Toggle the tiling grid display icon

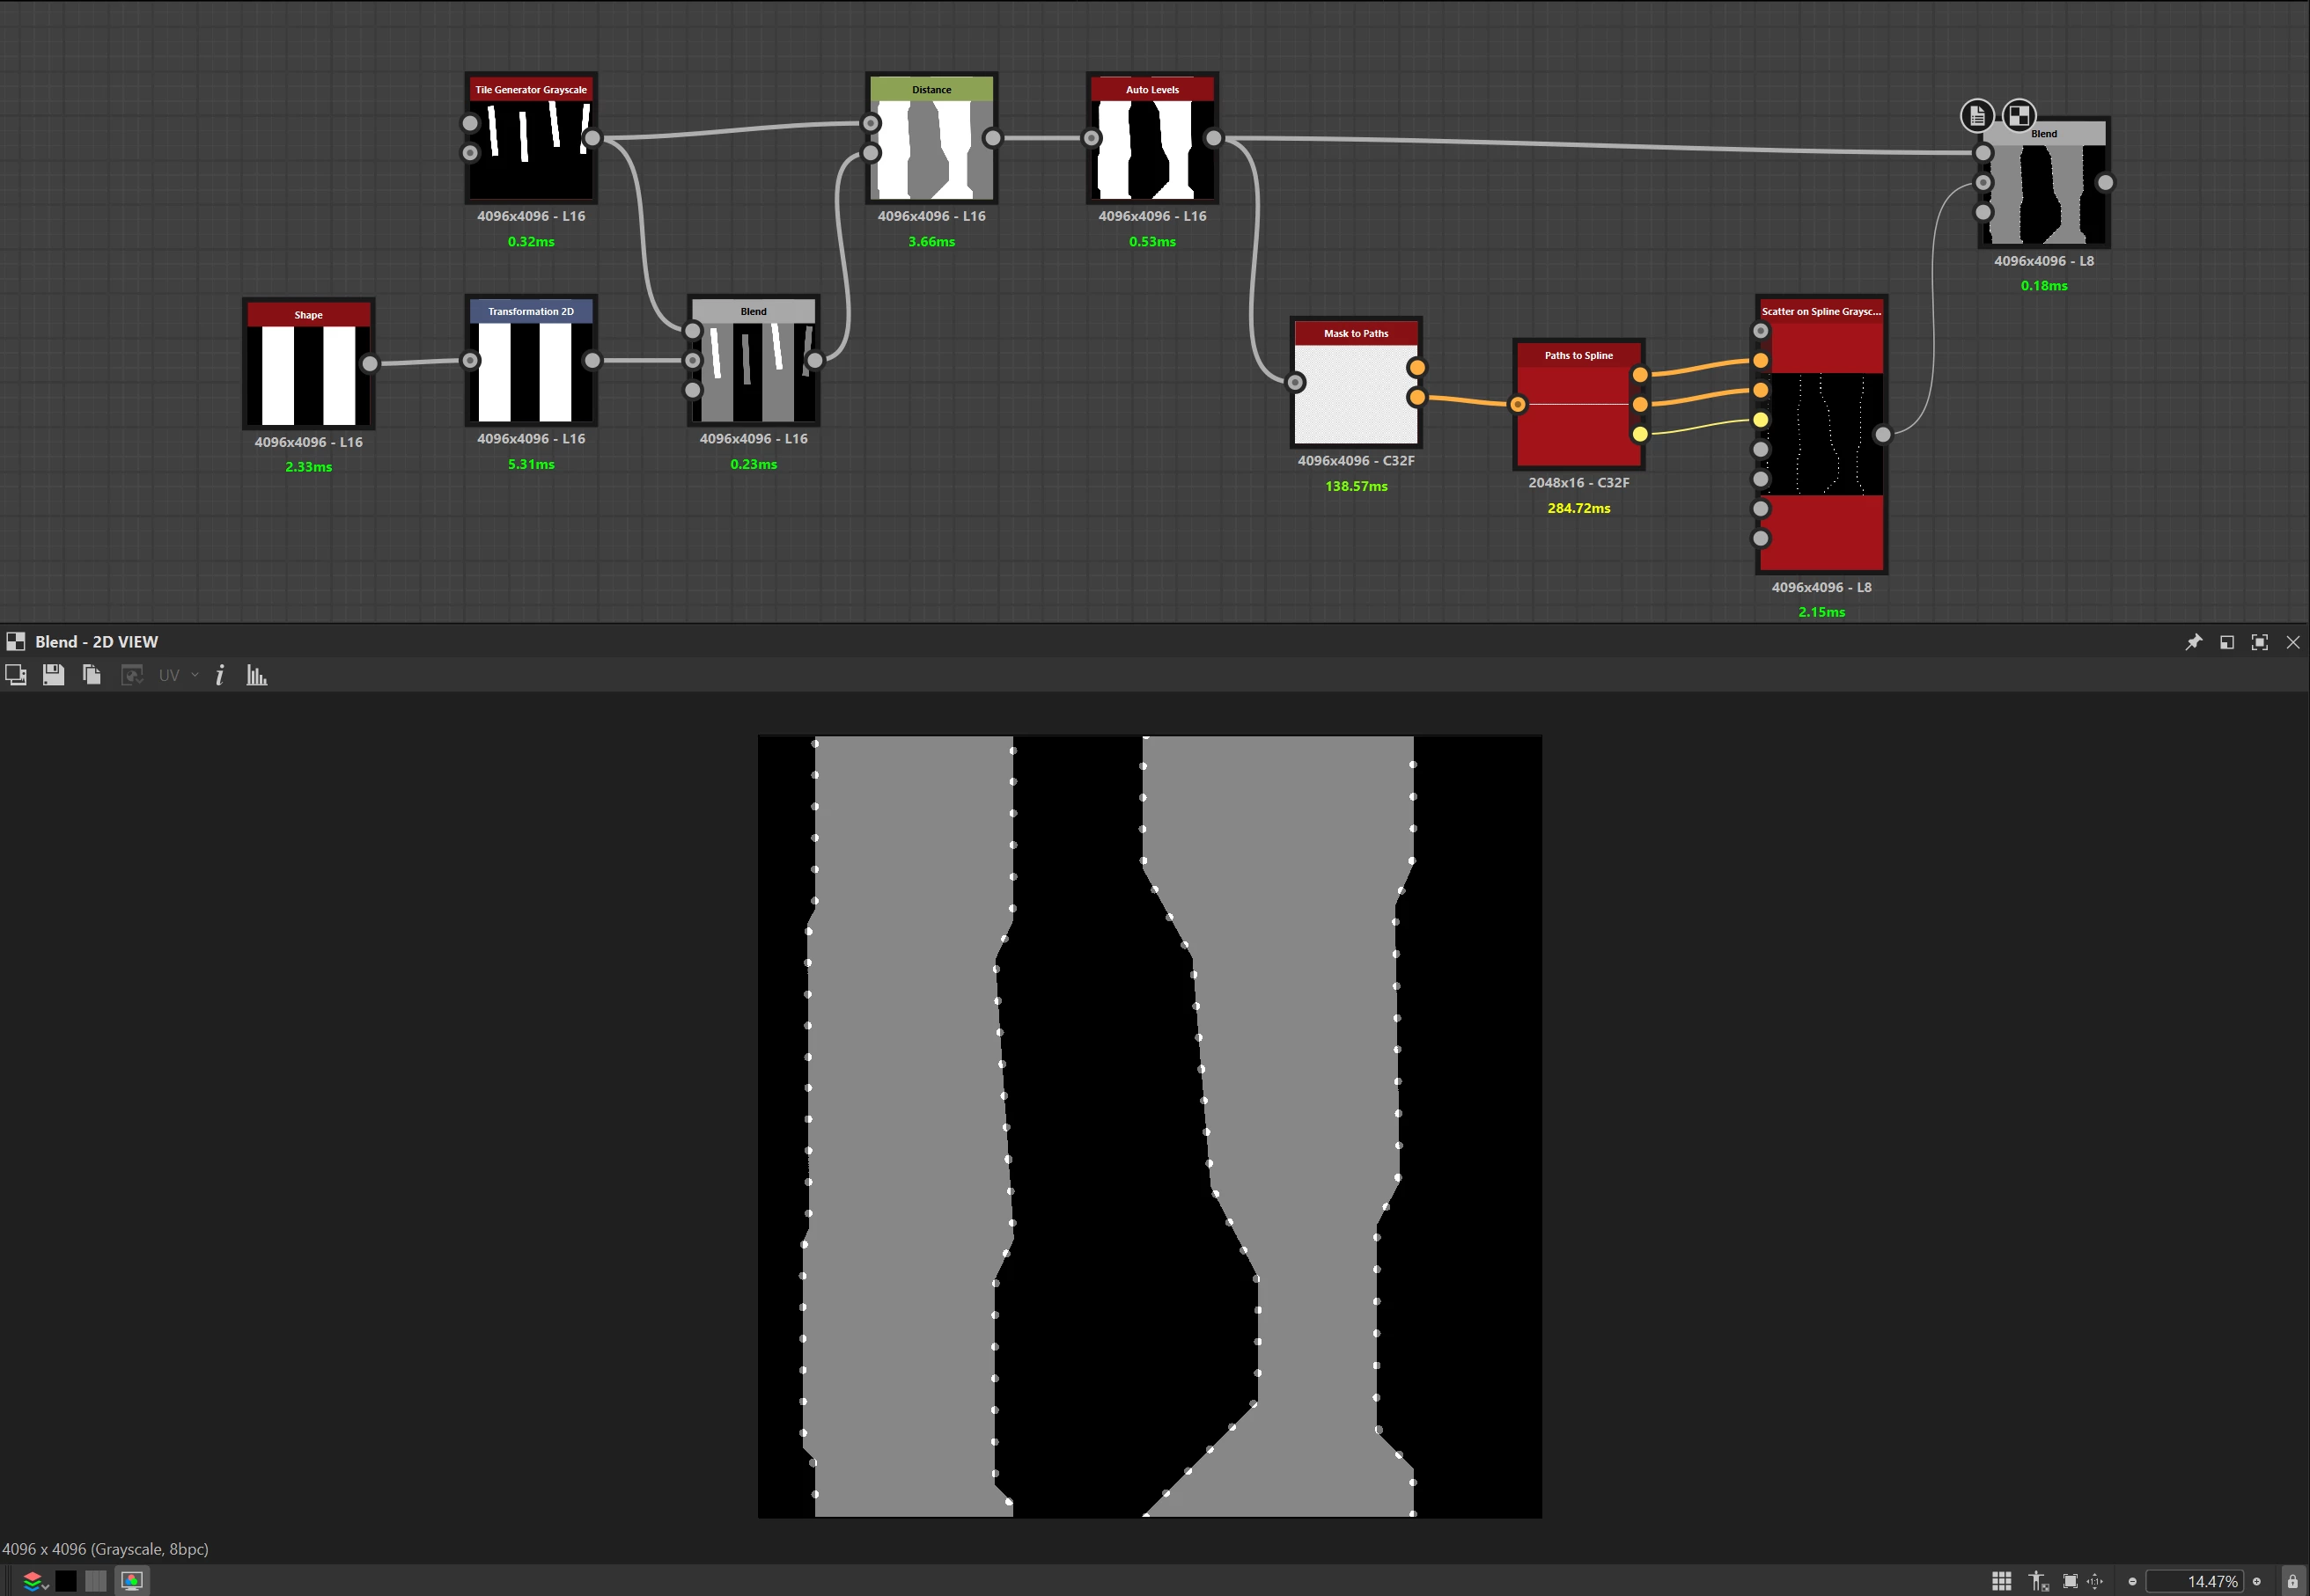(2001, 1581)
